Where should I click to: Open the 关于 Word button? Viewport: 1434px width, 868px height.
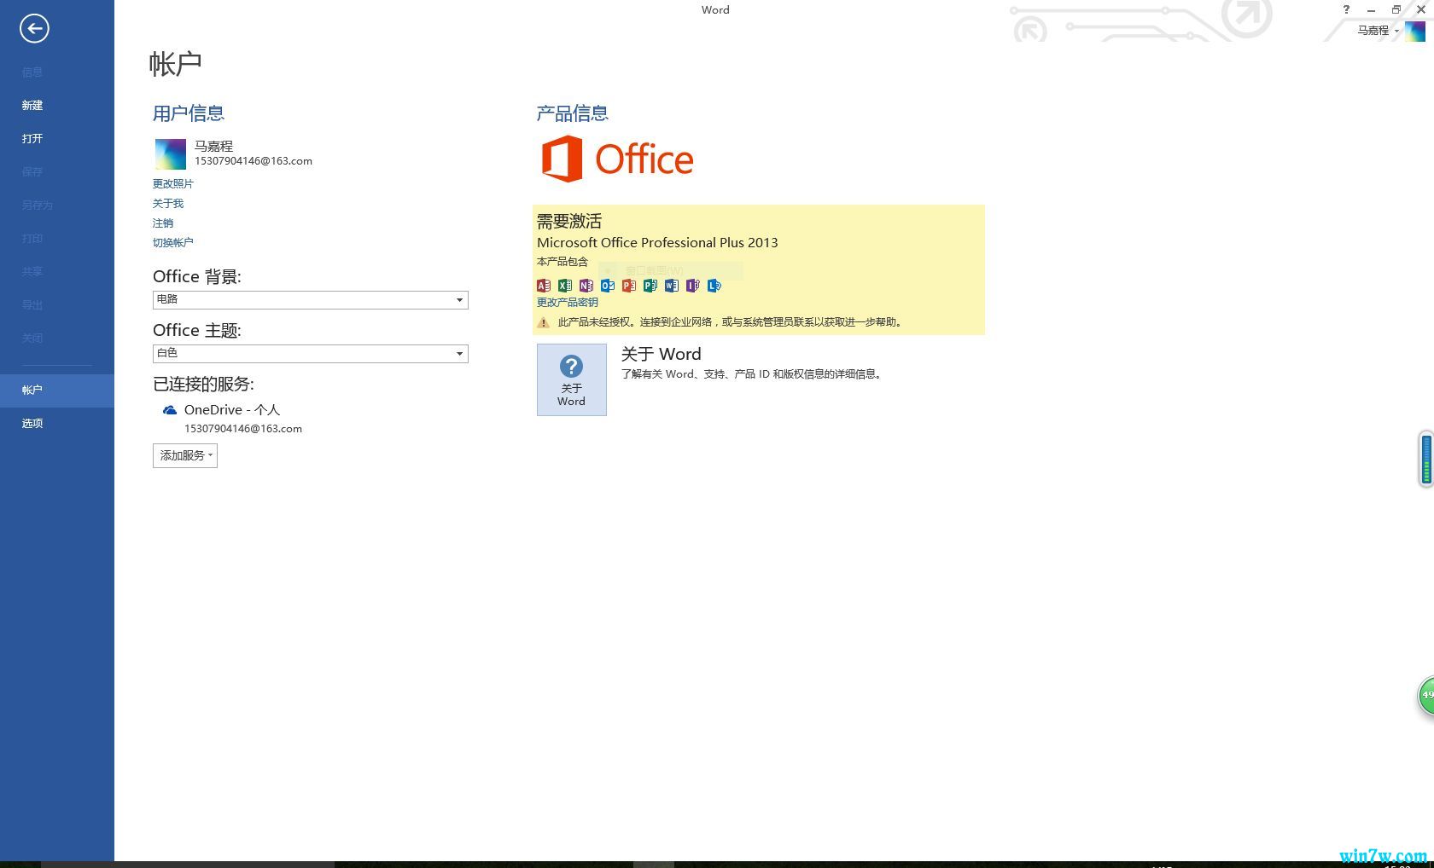(x=572, y=379)
